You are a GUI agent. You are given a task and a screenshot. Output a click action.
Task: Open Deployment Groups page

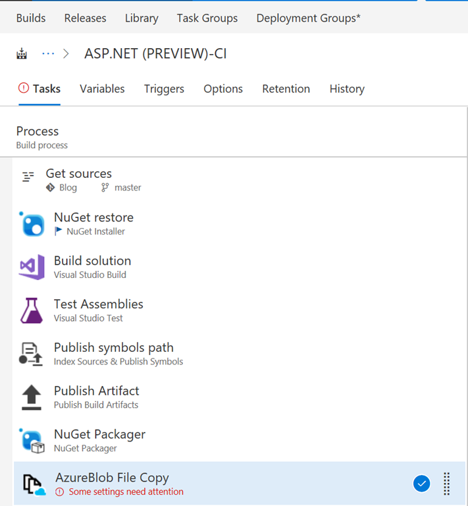(308, 18)
